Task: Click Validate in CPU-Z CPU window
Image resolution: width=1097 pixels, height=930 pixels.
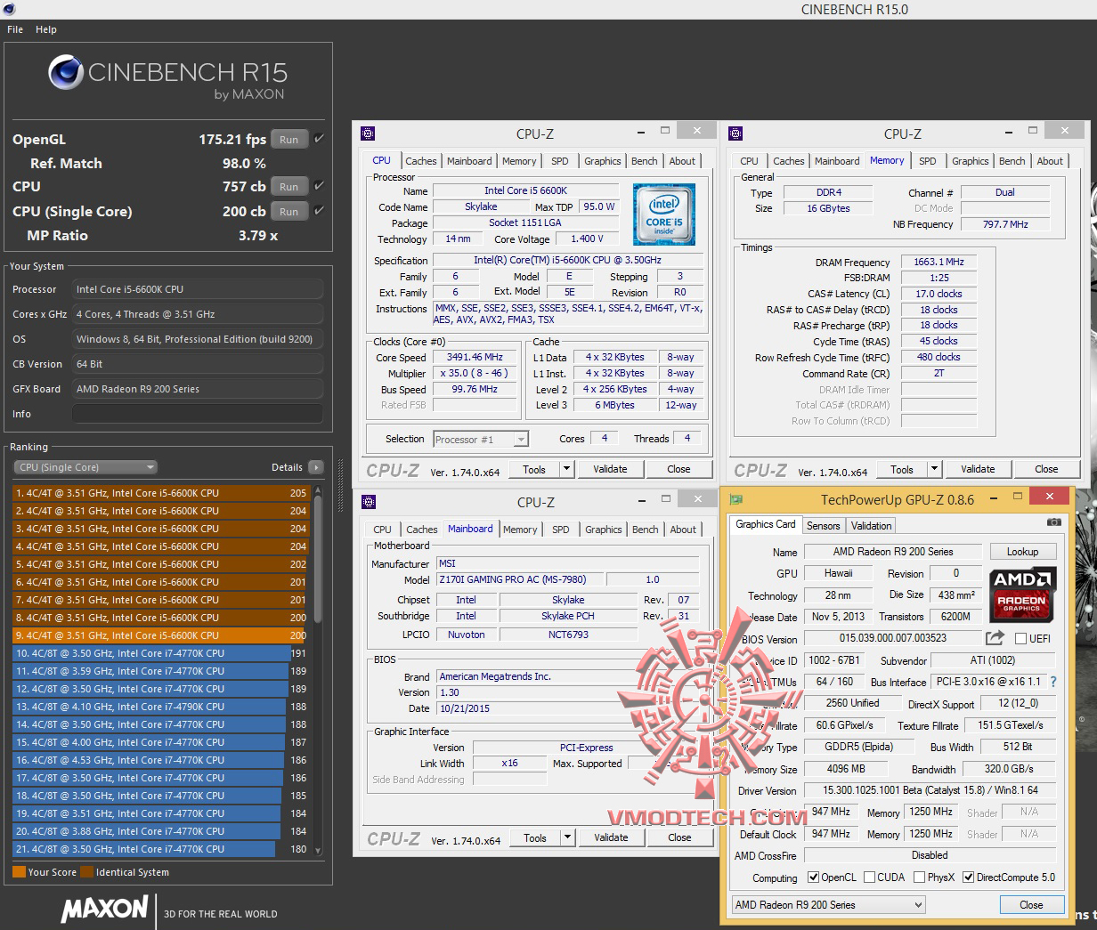Action: pos(610,469)
